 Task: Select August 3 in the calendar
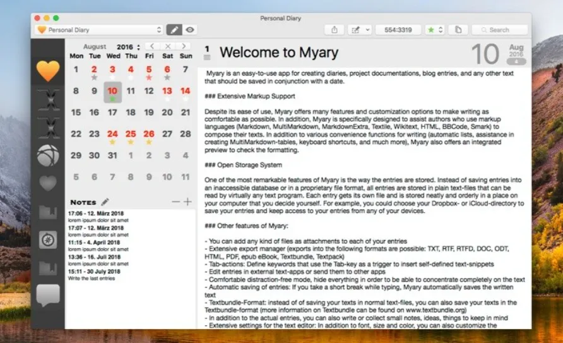(112, 69)
